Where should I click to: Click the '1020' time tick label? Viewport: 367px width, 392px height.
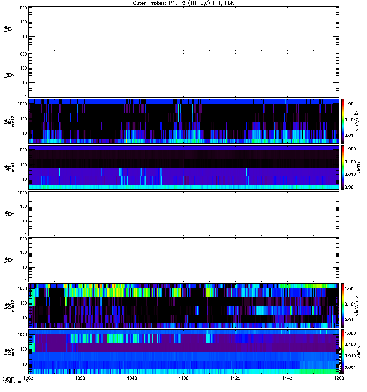tap(80, 378)
